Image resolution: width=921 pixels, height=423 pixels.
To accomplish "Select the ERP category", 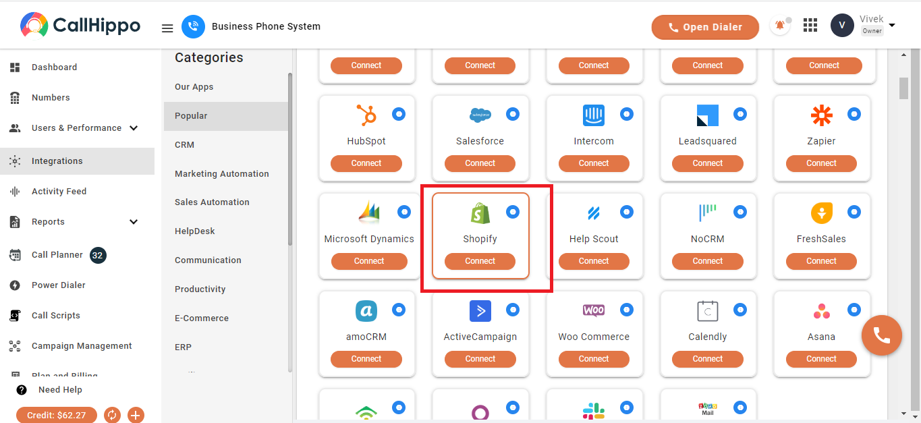I will click(x=225, y=347).
